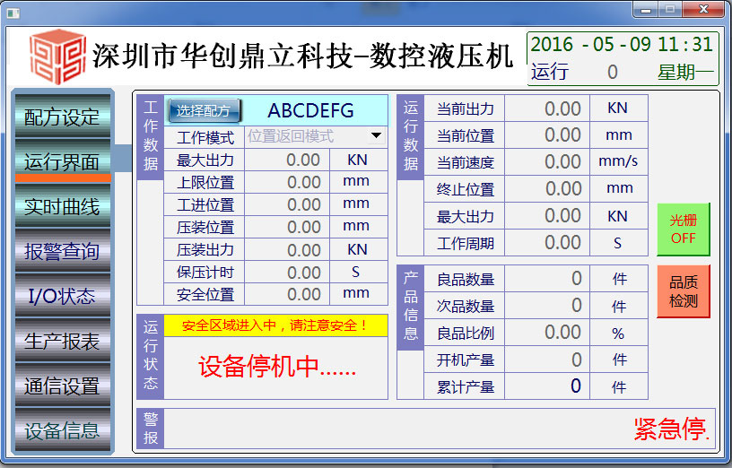Screen dimensions: 732x468
Task: Click the 当前位置 value
Action: click(547, 135)
